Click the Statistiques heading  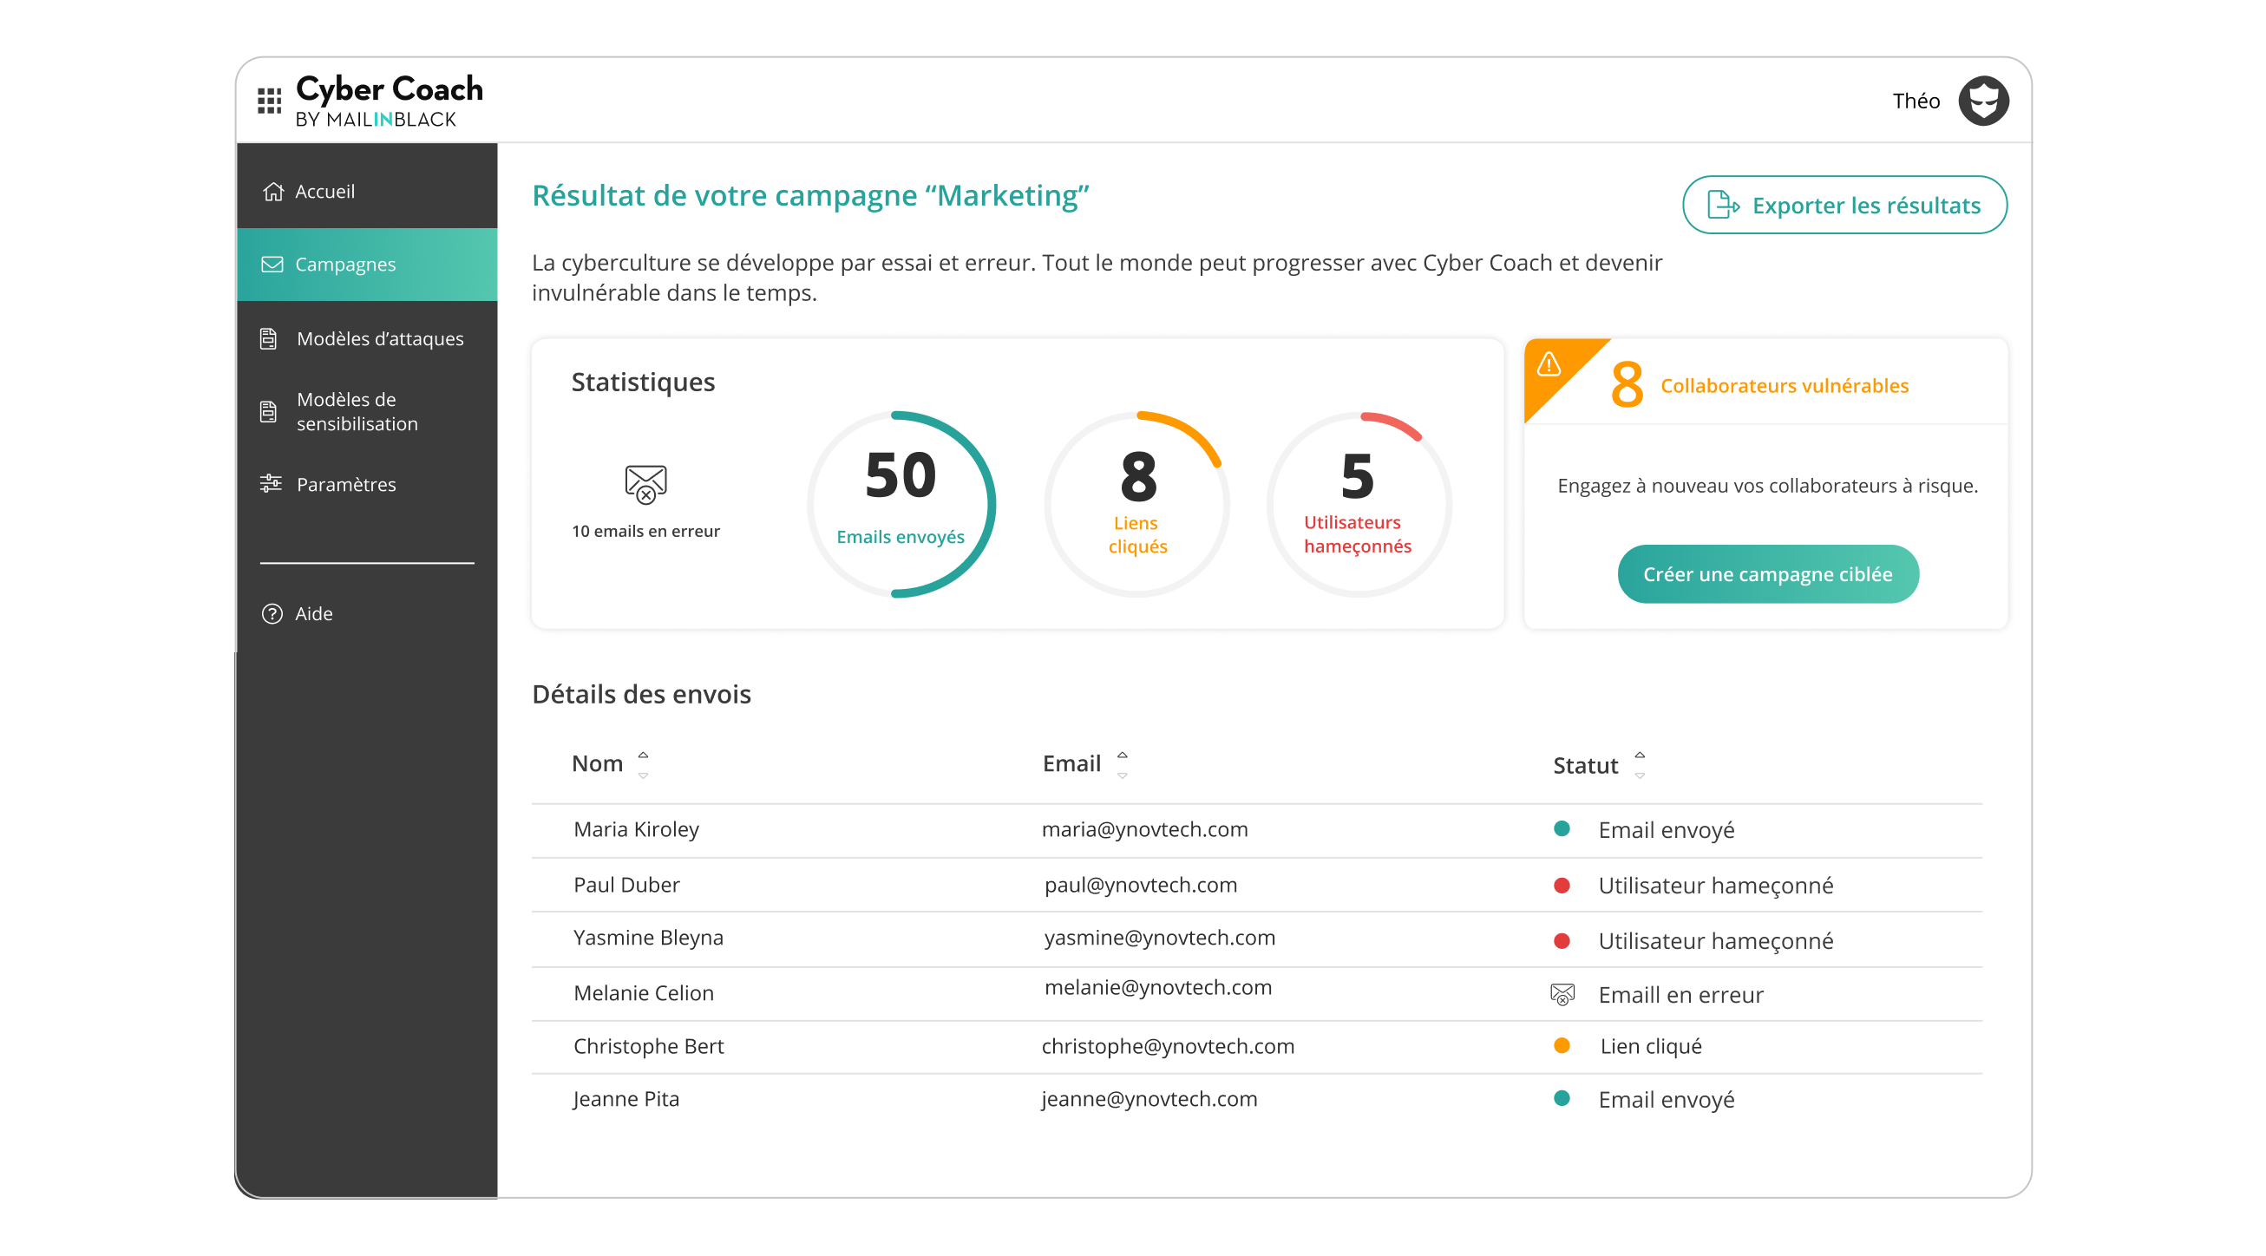point(643,382)
